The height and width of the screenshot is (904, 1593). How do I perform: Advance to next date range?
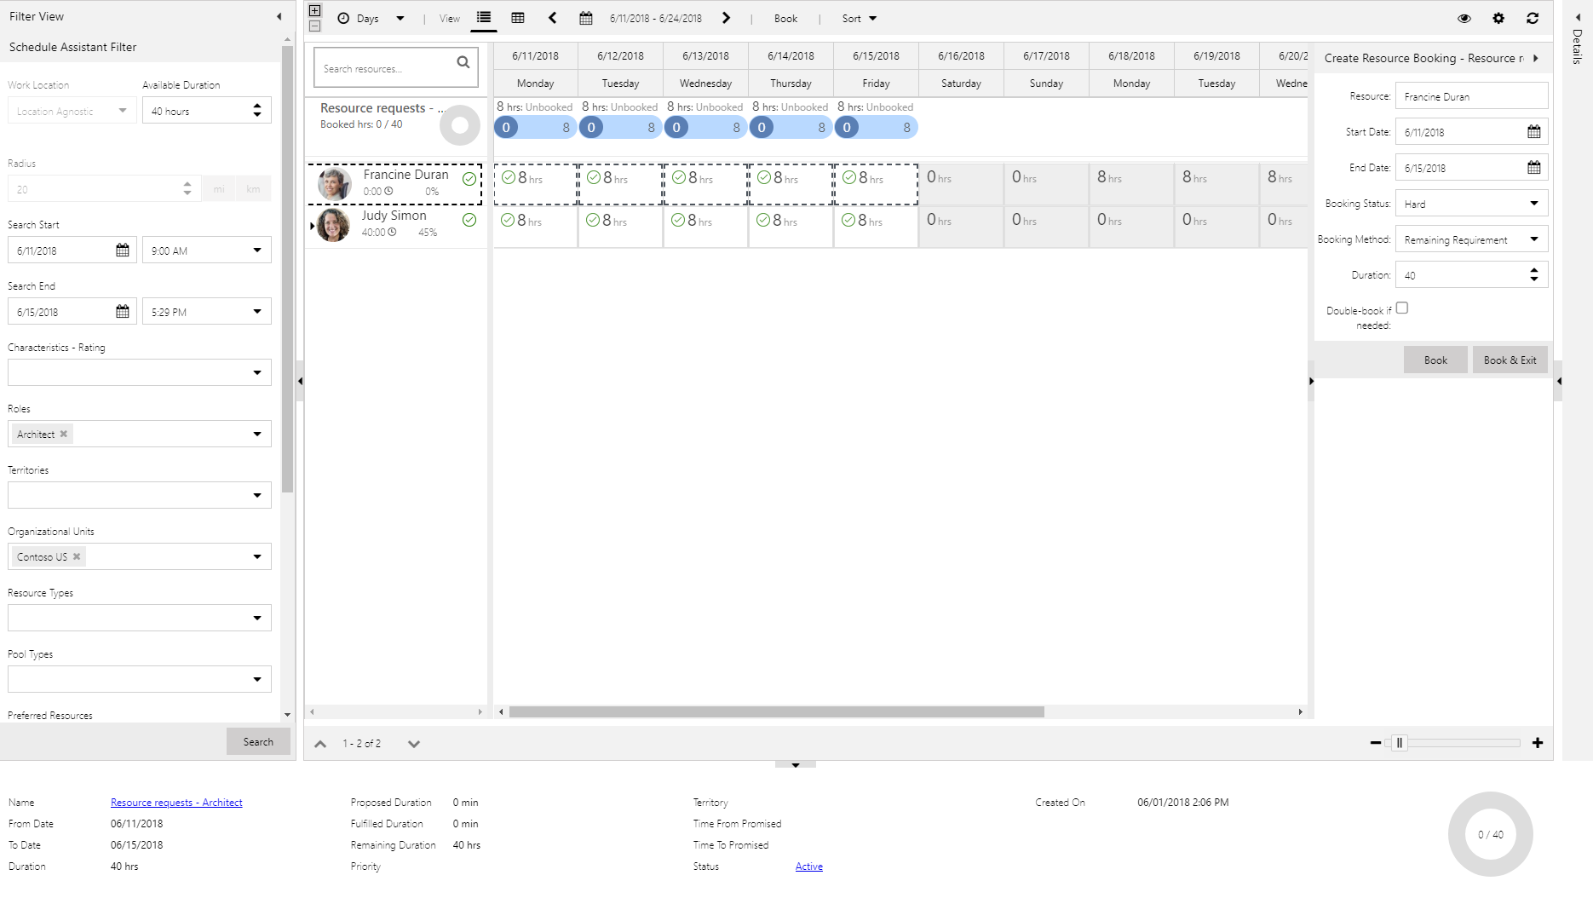pos(726,18)
